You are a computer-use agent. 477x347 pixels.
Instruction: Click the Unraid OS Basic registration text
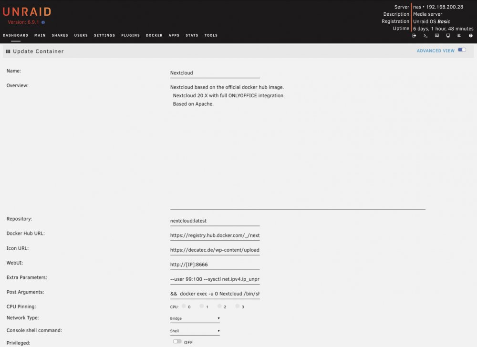[431, 21]
